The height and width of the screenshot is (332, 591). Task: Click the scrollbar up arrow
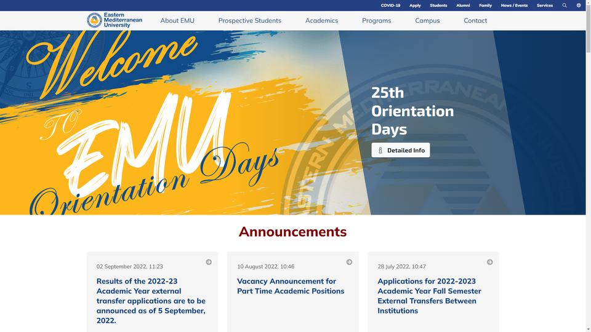tap(589, 2)
